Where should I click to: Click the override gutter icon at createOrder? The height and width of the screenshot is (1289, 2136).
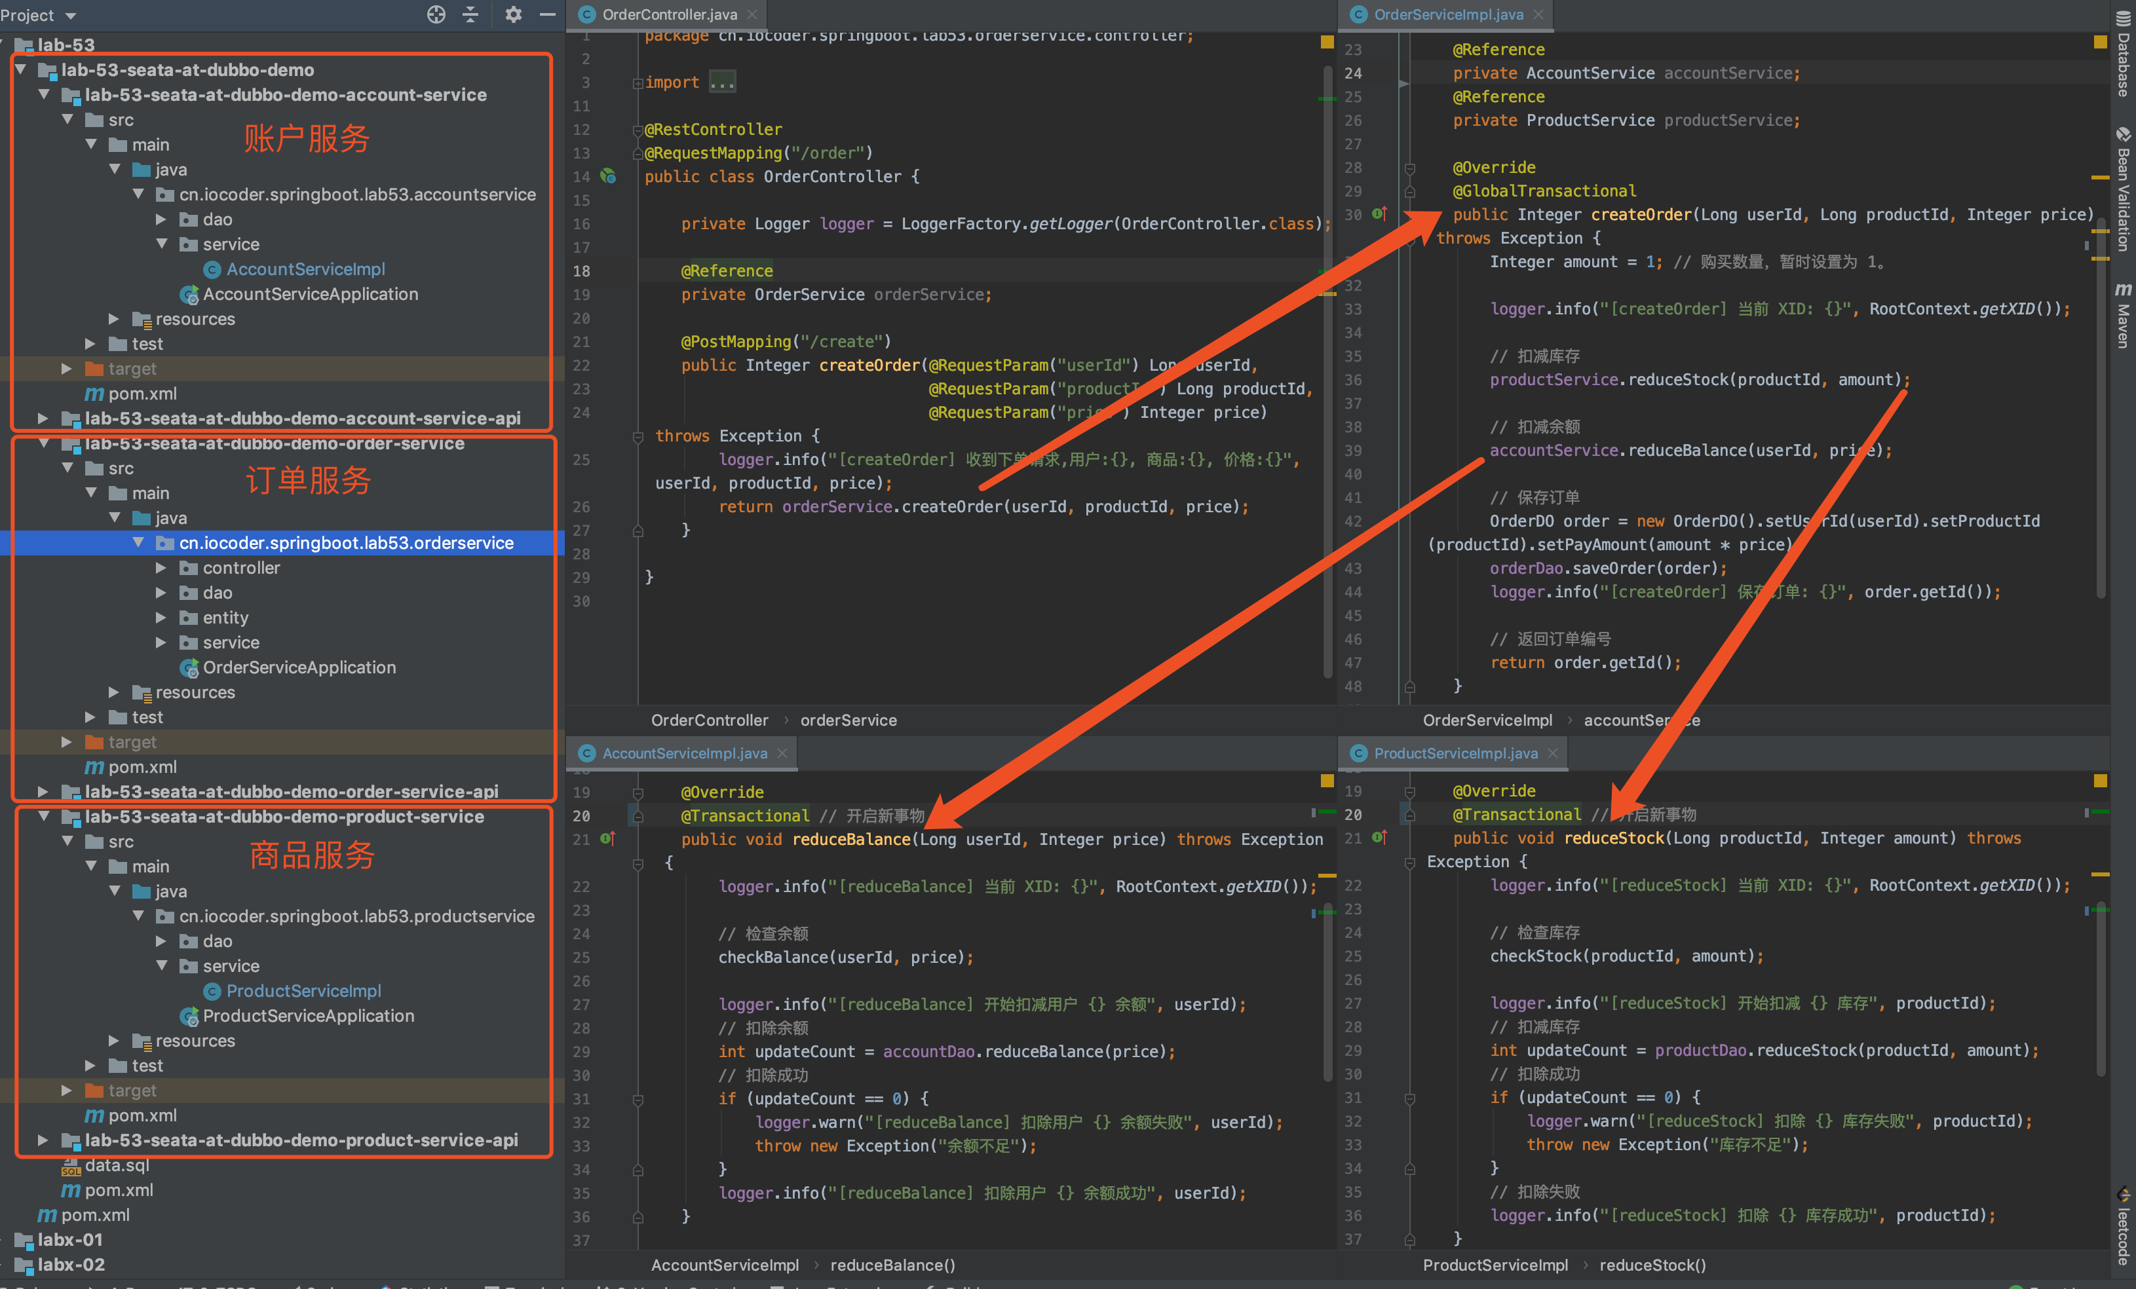[x=1379, y=214]
